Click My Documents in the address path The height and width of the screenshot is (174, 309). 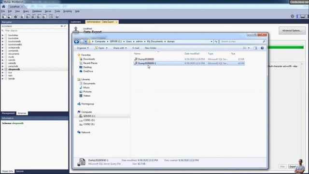pyautogui.click(x=155, y=42)
